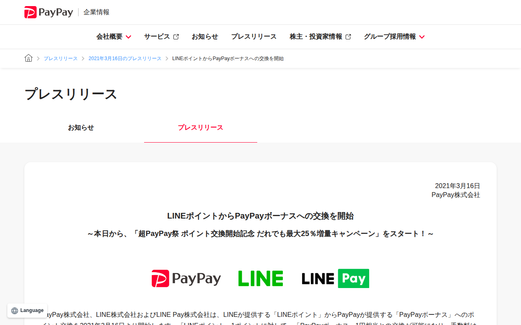The image size is (521, 325).
Task: Open the home icon in breadcrumb
Action: click(28, 58)
